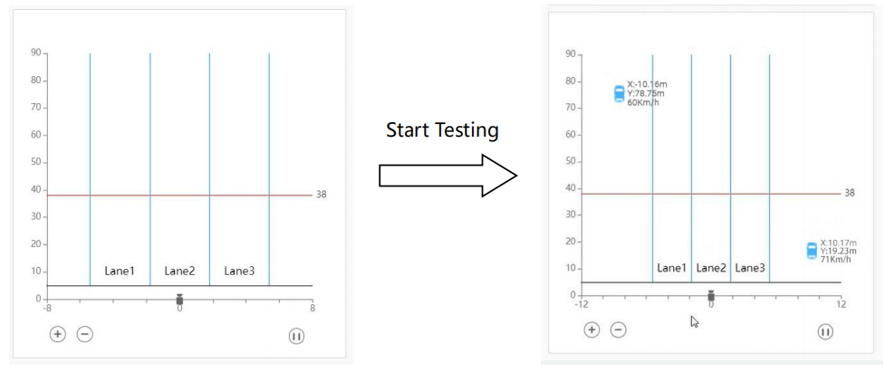
Task: Zoom in on the right chart
Action: [x=592, y=329]
